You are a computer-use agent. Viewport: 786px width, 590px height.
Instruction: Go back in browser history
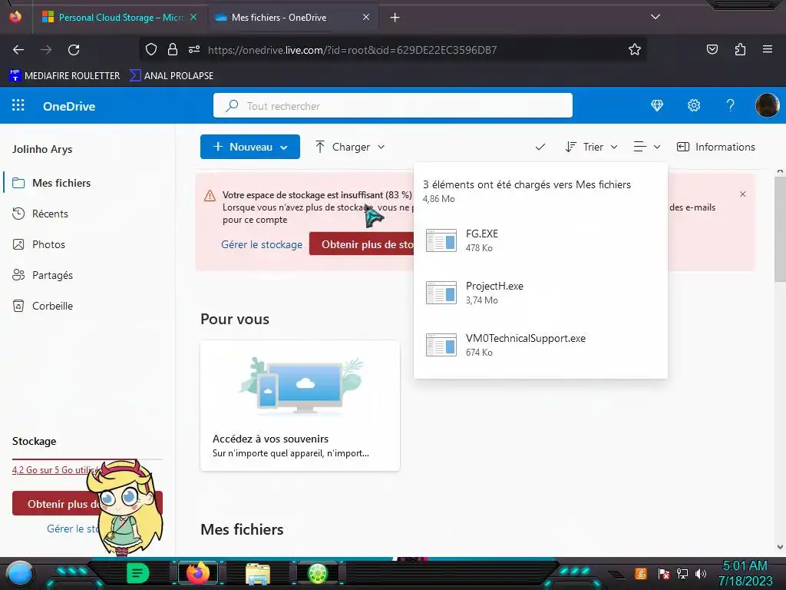18,50
